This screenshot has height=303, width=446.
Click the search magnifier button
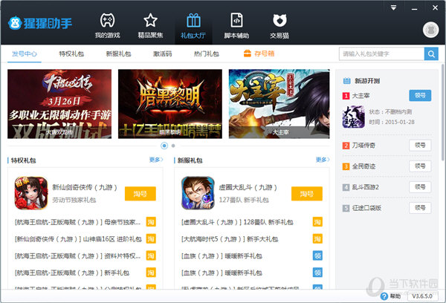pos(431,53)
